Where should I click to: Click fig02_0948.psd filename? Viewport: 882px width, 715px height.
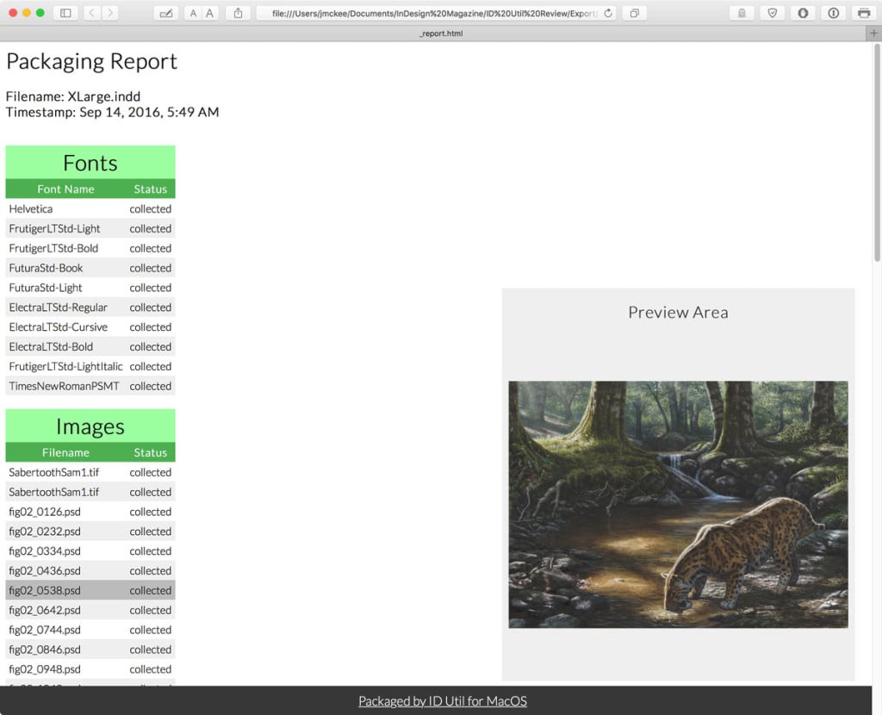tap(45, 668)
